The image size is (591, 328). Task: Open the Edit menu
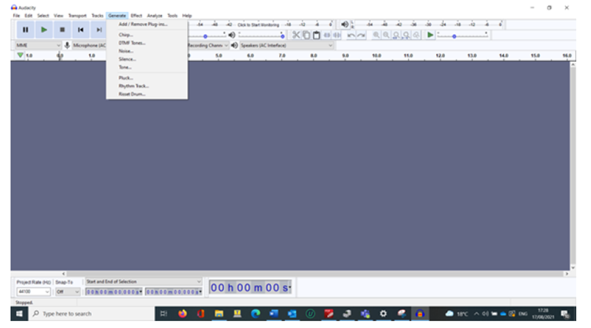(28, 16)
